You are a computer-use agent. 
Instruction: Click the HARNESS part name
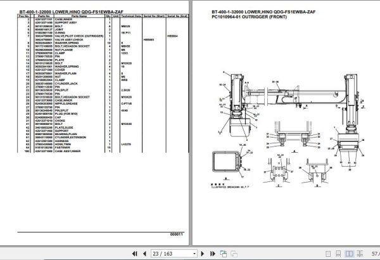pos(62,141)
